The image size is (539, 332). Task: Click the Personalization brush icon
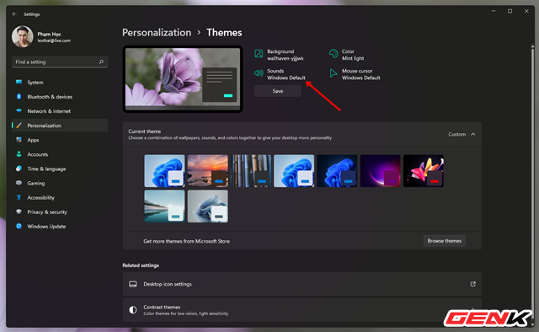pos(19,126)
